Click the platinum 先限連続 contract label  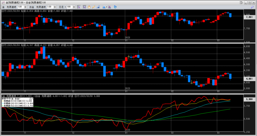tap(41, 7)
